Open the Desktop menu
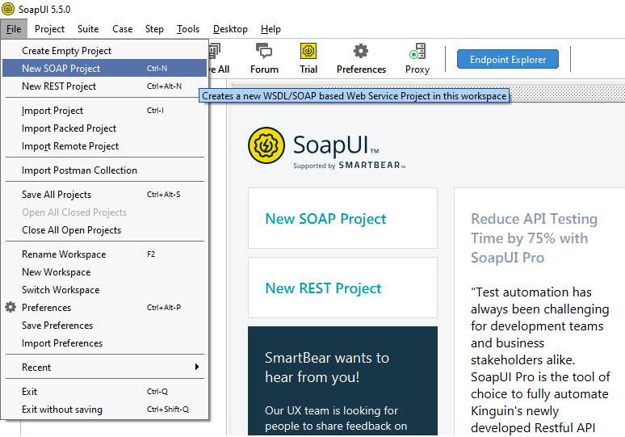 [230, 29]
